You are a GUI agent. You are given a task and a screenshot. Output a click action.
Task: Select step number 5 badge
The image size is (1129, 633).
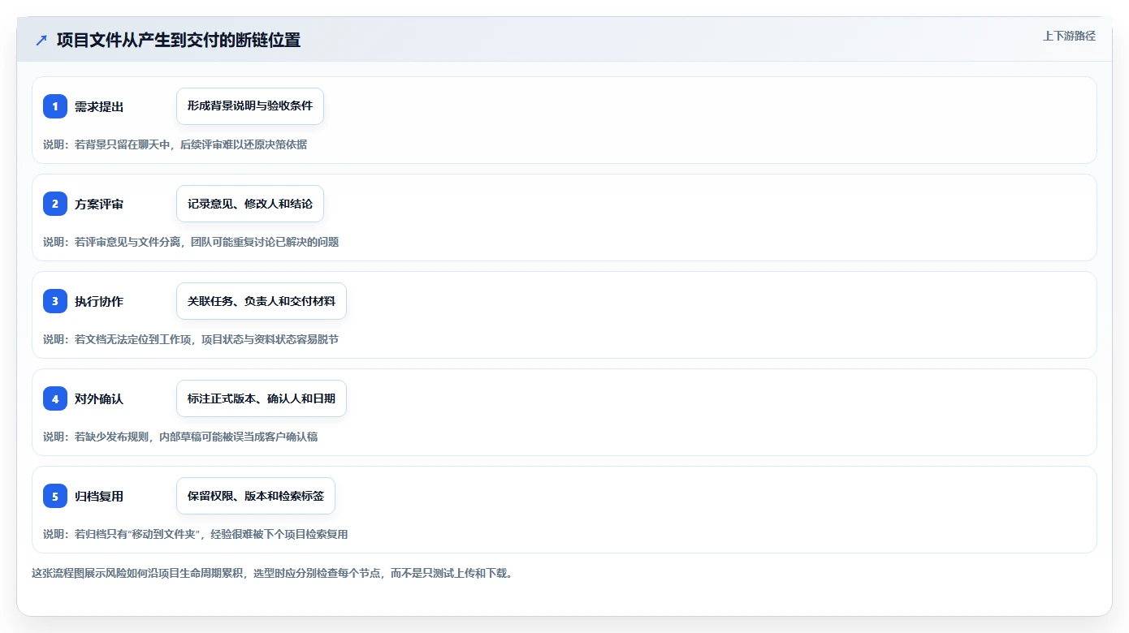(x=55, y=496)
